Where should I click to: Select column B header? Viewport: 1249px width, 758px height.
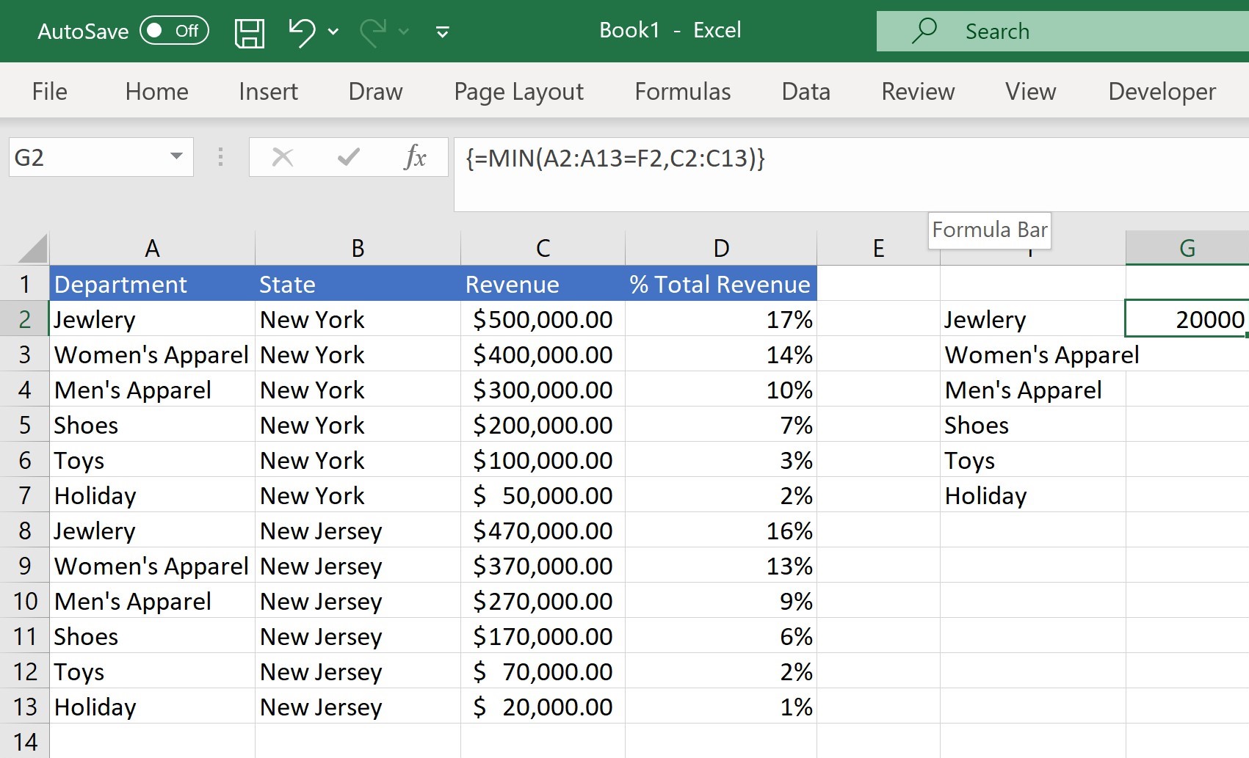point(358,249)
